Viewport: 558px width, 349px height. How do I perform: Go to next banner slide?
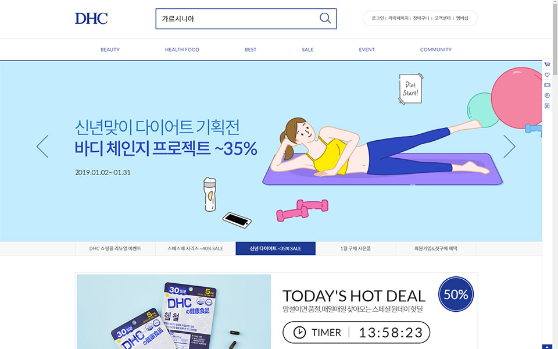pyautogui.click(x=509, y=147)
